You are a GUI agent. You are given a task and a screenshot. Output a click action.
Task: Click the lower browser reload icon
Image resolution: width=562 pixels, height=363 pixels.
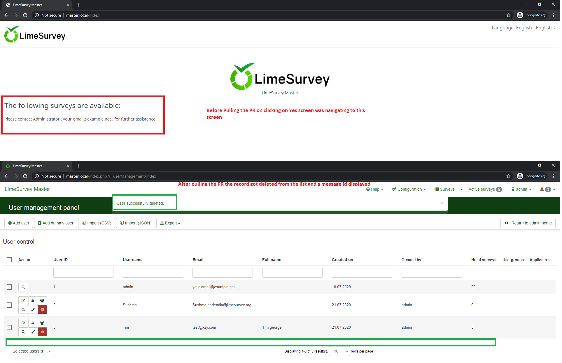click(x=25, y=177)
